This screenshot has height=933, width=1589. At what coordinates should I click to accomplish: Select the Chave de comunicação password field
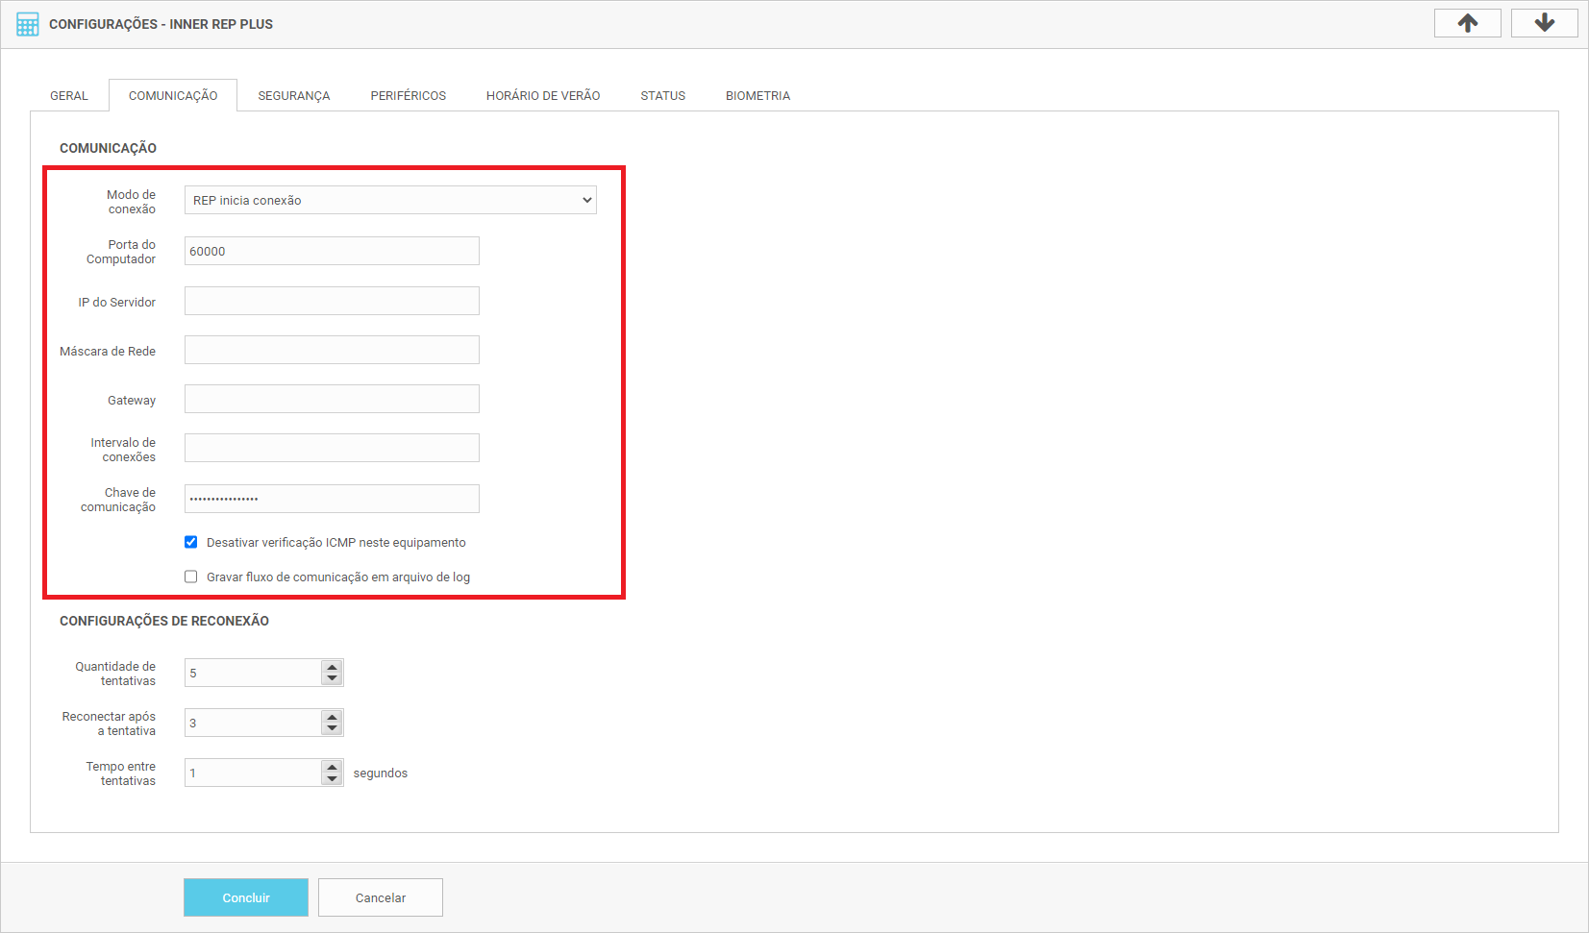point(332,499)
